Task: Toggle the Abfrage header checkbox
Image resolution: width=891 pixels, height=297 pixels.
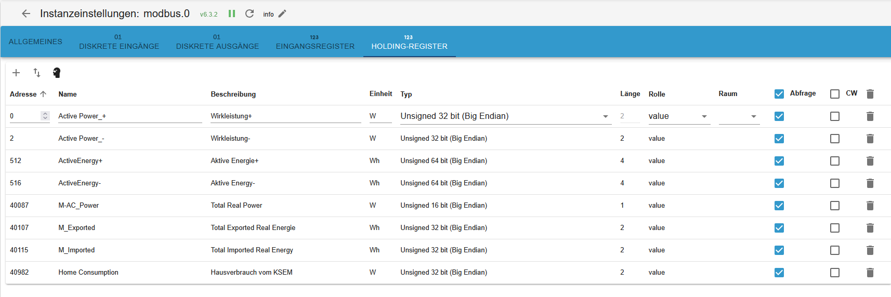Action: click(x=779, y=94)
